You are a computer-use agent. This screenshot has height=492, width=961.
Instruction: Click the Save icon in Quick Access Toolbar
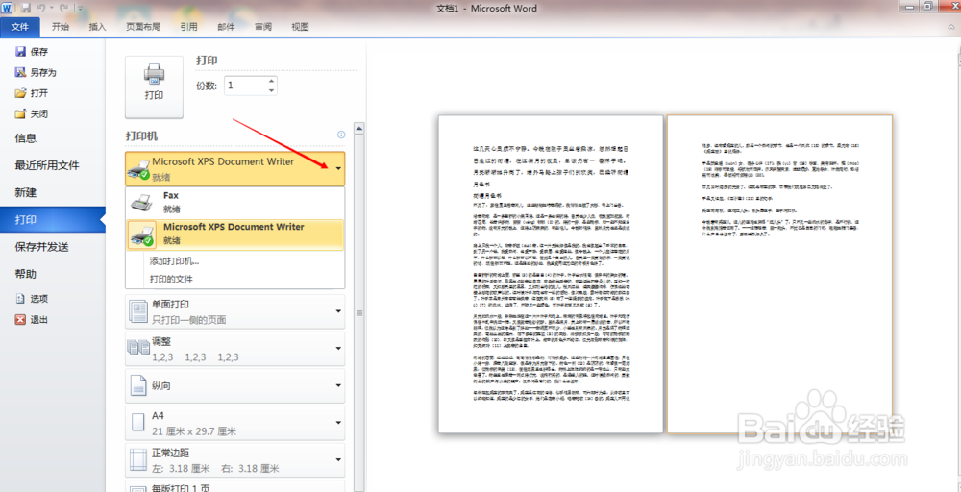click(26, 8)
